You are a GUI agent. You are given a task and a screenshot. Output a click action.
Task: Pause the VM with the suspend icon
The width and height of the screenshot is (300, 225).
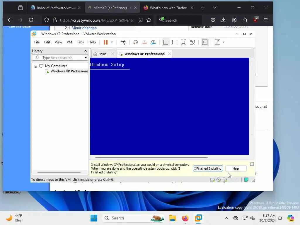click(x=105, y=42)
